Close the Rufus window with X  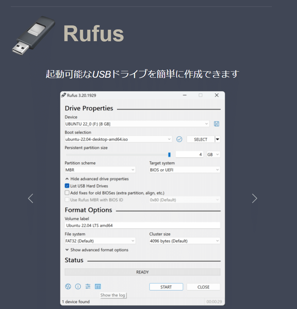[217, 95]
